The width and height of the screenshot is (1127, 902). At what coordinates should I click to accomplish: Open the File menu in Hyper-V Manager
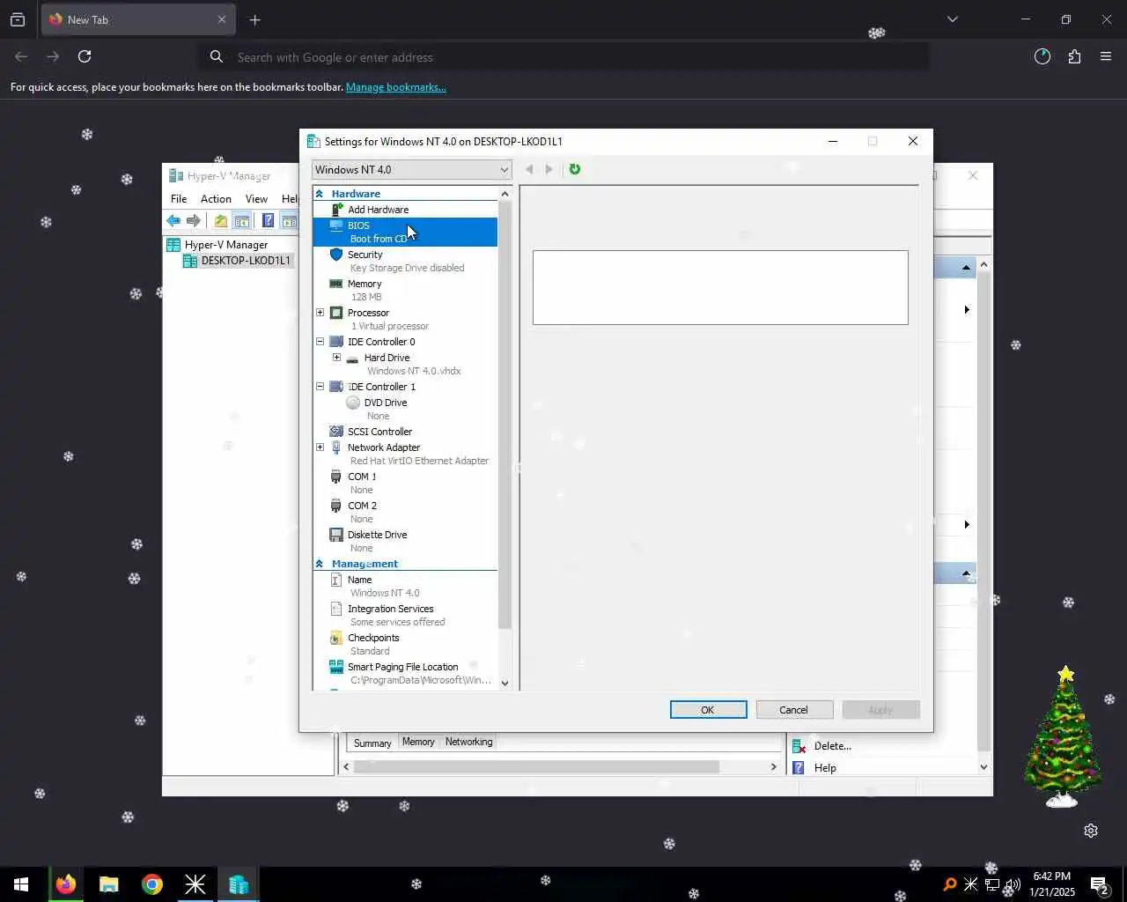pyautogui.click(x=179, y=199)
